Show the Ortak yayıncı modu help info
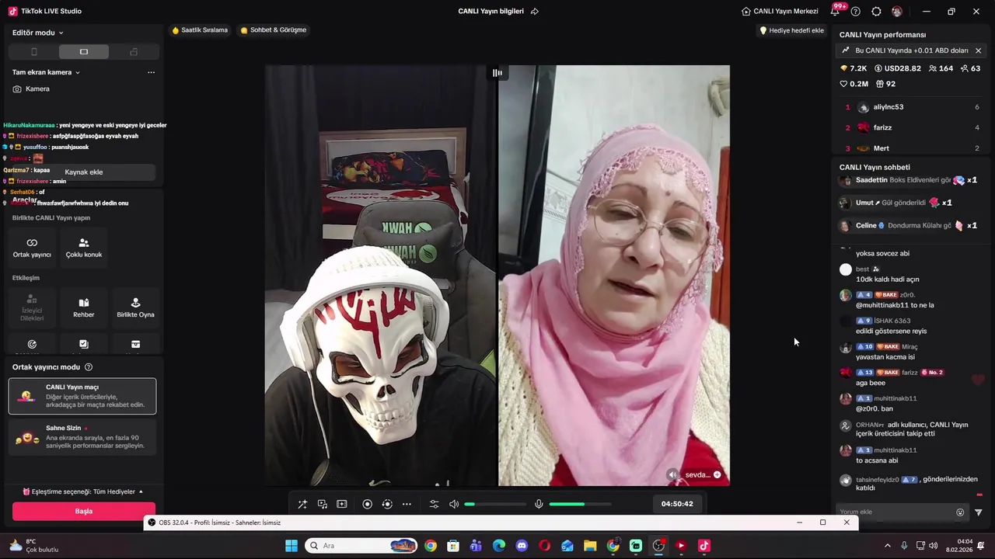Viewport: 995px width, 559px height. pos(89,367)
